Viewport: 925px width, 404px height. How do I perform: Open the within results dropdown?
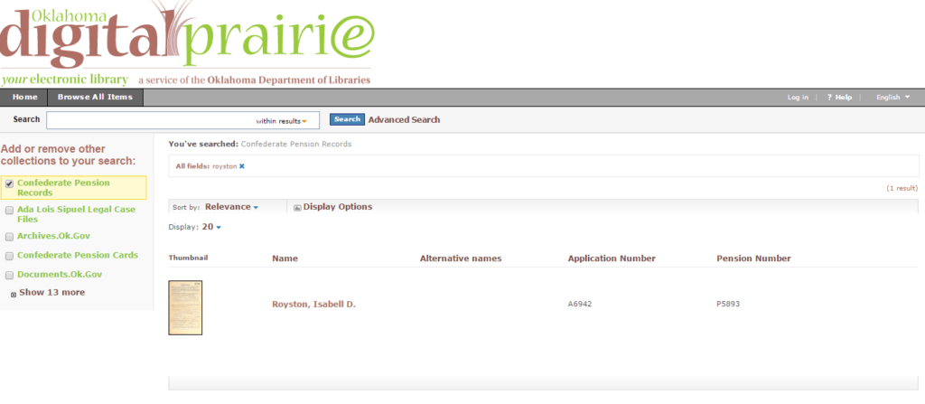tap(282, 121)
